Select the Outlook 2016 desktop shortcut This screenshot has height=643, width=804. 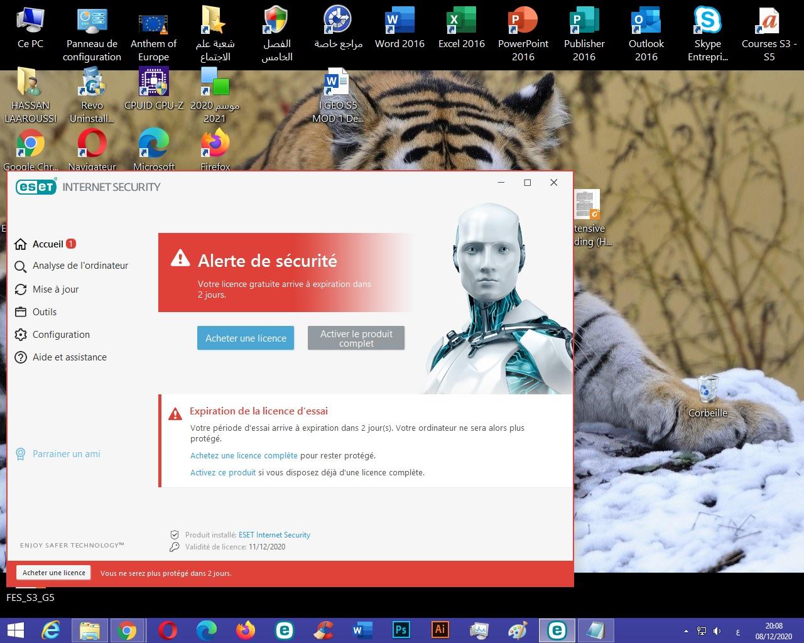click(x=646, y=35)
